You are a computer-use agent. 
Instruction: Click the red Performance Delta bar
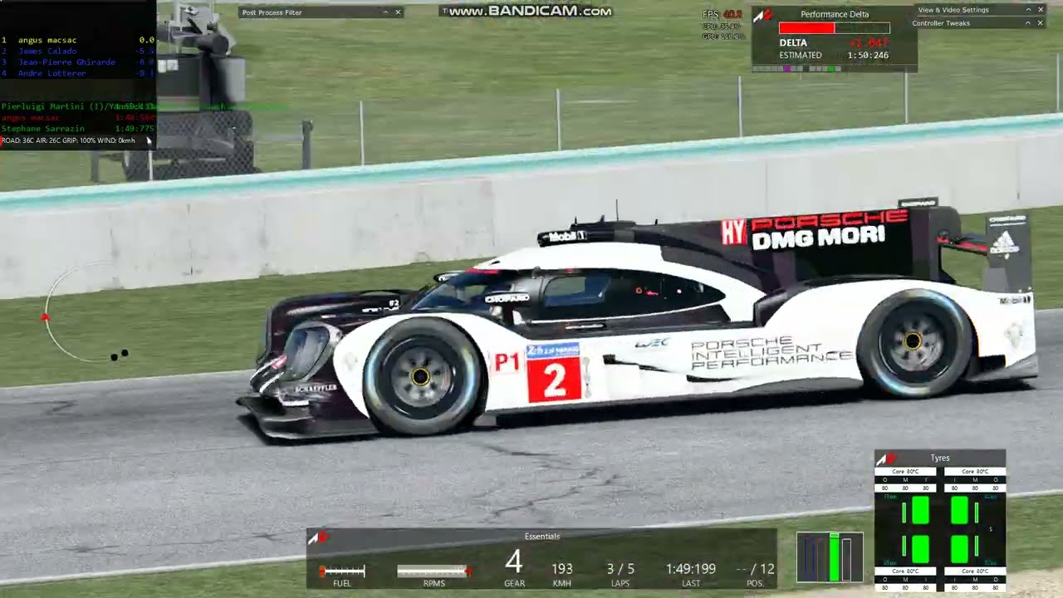click(x=806, y=28)
